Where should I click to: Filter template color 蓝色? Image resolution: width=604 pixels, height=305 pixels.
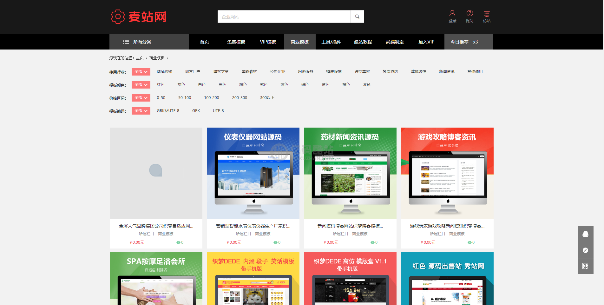[x=284, y=85]
